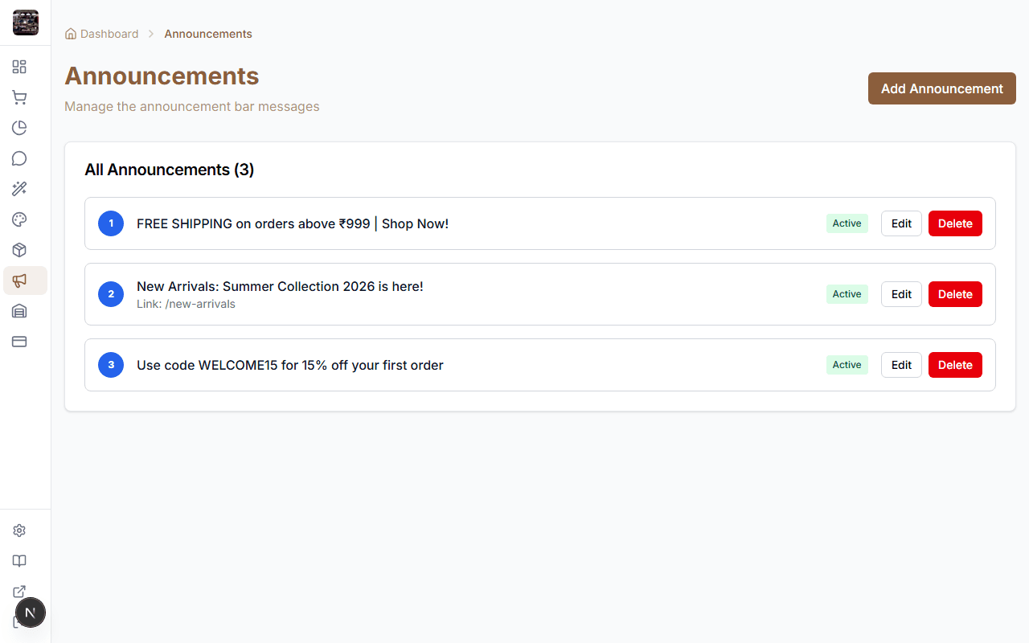Open theme settings via the palette icon
This screenshot has width=1029, height=643.
click(x=19, y=219)
